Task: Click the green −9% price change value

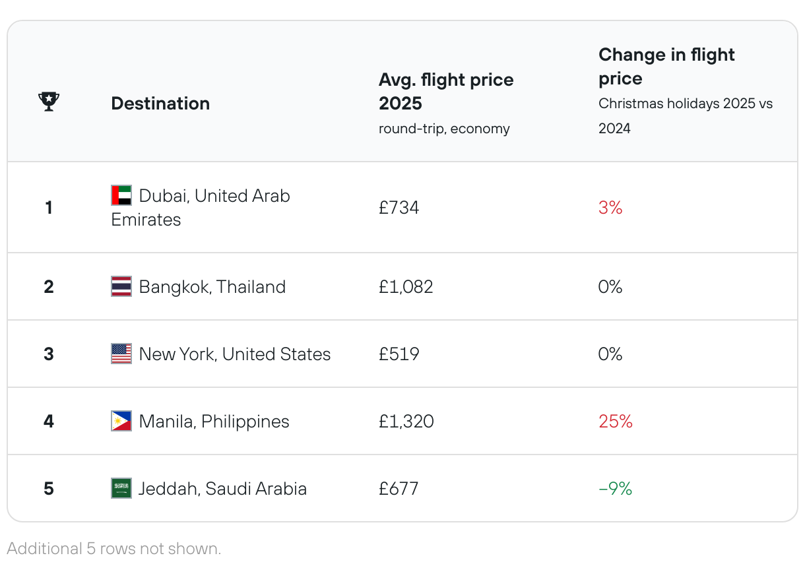Action: click(x=615, y=489)
